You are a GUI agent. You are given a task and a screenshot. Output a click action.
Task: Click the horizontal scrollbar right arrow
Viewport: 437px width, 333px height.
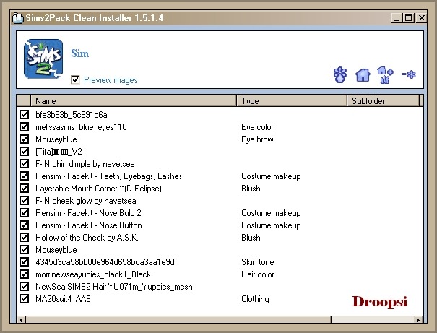click(418, 319)
